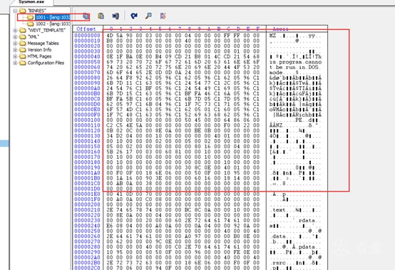Click the paste clipboard toolbar icon
Viewport: 395px width, 270px height.
(x=101, y=16)
